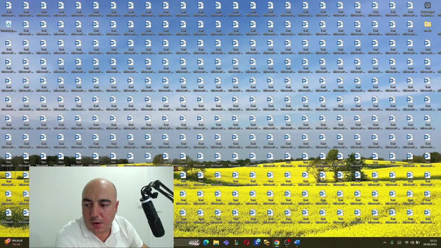This screenshot has height=248, width=441.
Task: Open Microsoft Teams from the taskbar
Action: pyautogui.click(x=226, y=242)
